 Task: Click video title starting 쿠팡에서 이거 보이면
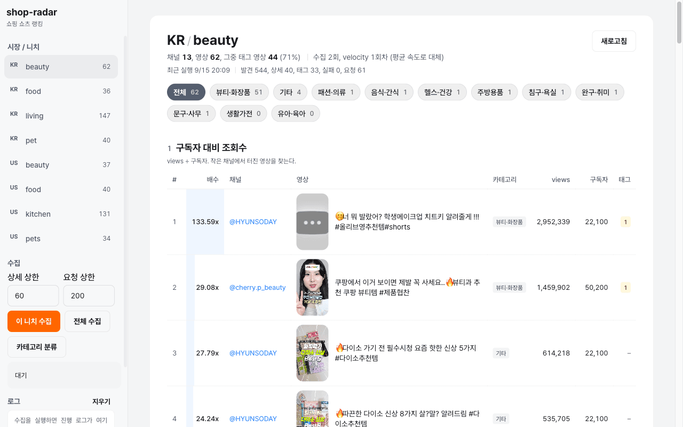[408, 288]
